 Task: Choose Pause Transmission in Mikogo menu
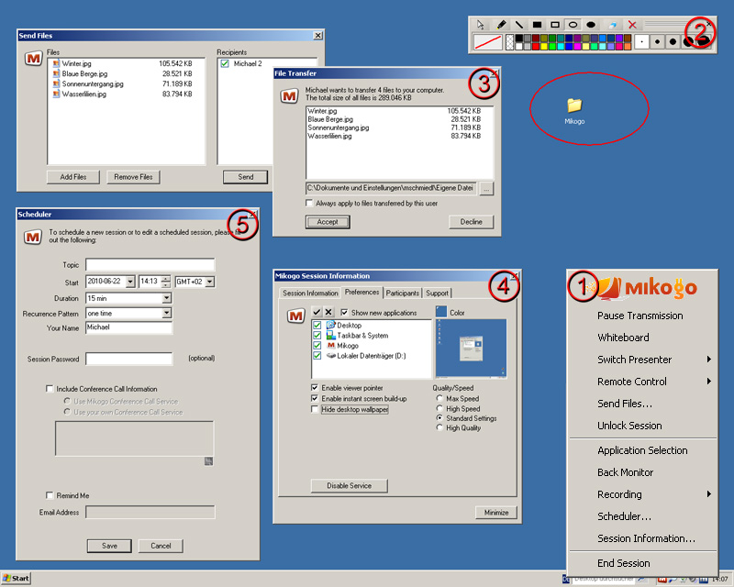[639, 316]
